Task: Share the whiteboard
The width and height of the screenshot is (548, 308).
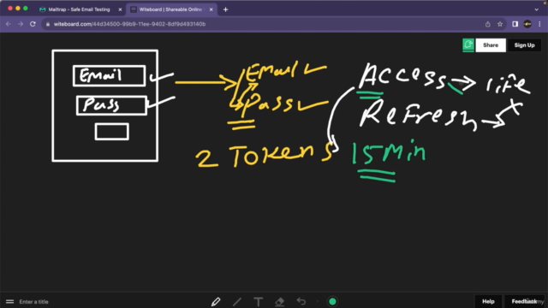Action: (x=491, y=45)
